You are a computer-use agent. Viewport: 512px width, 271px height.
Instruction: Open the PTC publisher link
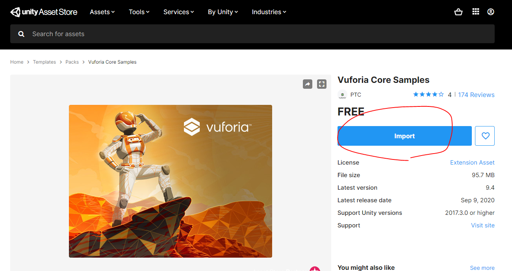pyautogui.click(x=356, y=95)
